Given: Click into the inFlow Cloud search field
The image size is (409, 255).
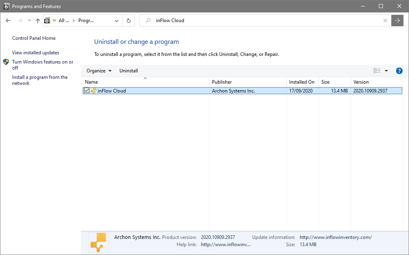Looking at the screenshot, I should pos(265,21).
